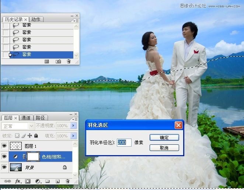Close the 历史记录 tab with x

26,19
